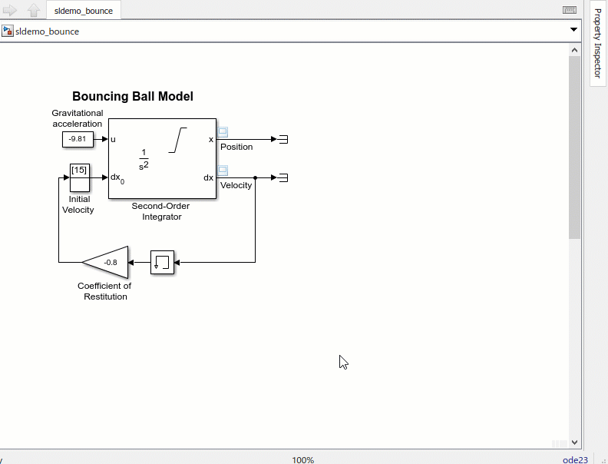The image size is (608, 464).
Task: Open the 100% zoom level indicator
Action: click(303, 459)
